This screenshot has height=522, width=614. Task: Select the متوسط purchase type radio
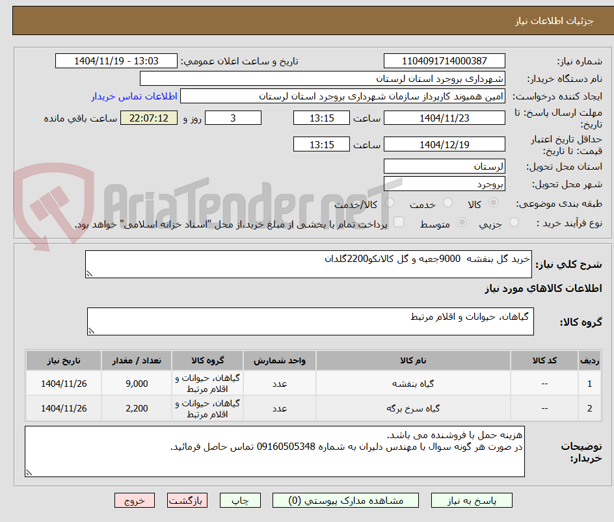462,222
